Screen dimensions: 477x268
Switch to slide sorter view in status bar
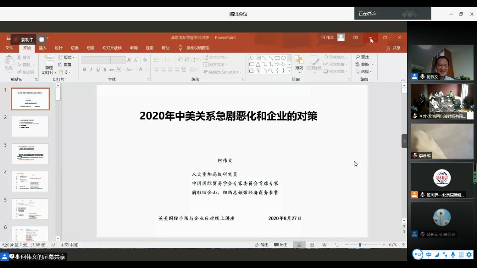click(x=312, y=245)
